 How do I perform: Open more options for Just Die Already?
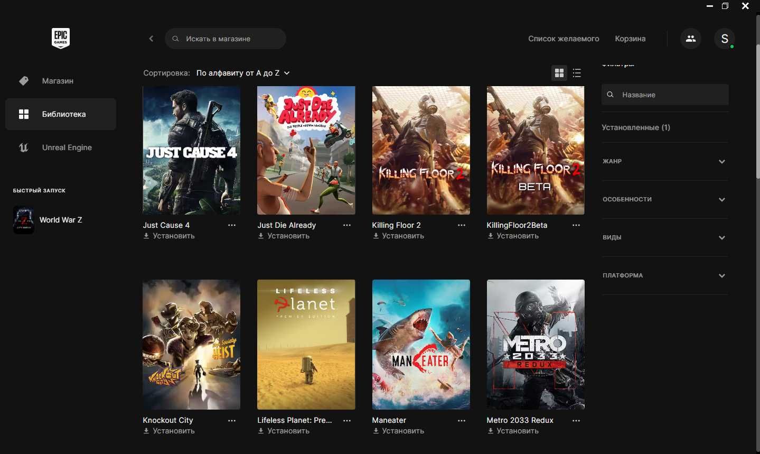click(347, 225)
